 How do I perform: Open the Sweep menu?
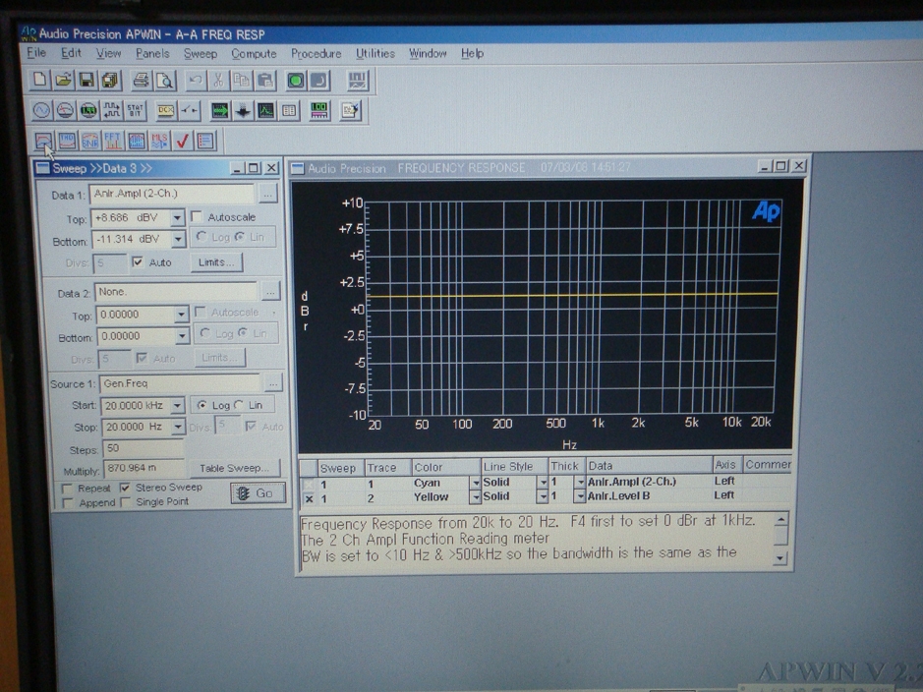[x=201, y=53]
